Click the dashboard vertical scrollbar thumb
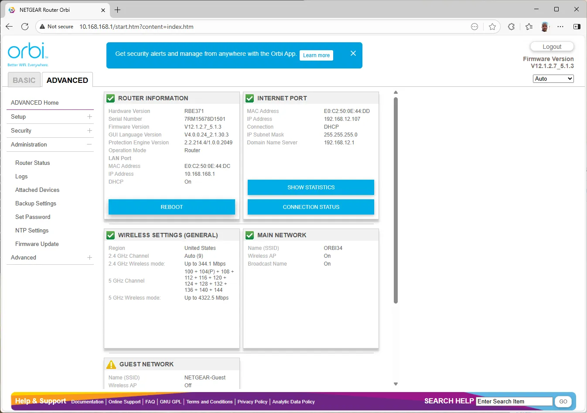 pos(396,200)
